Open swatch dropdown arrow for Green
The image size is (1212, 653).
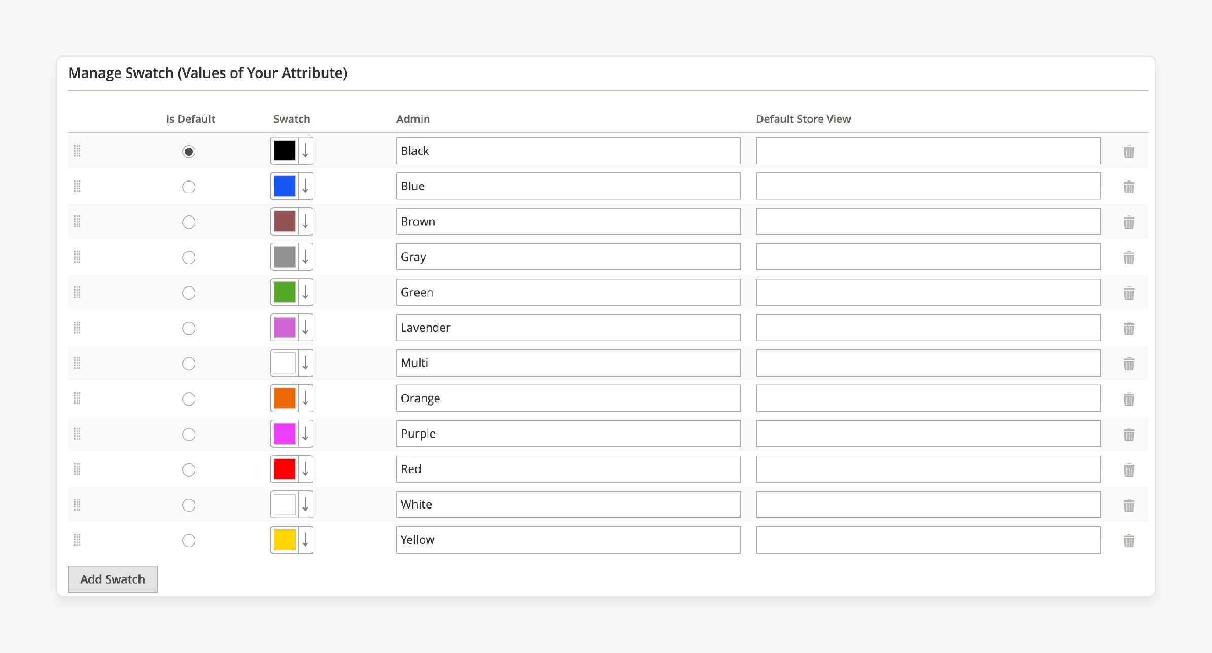point(306,292)
